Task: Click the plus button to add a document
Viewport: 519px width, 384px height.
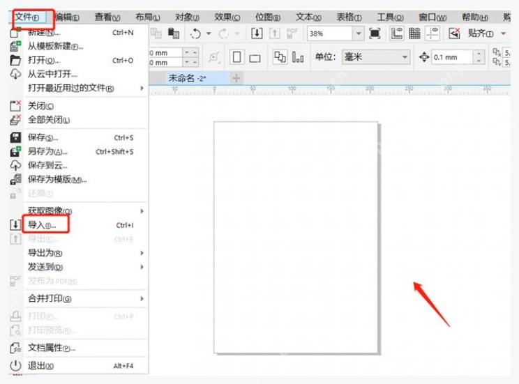Action: [x=236, y=78]
